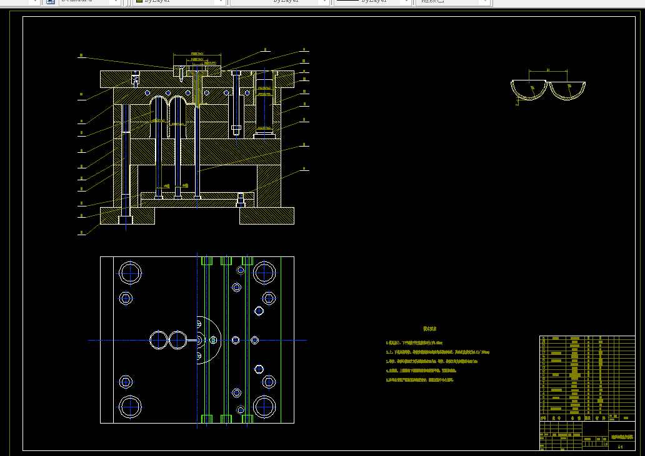Viewport: 645px width, 456px height.
Task: Select the hemispherical part sketch at top-right
Action: pyautogui.click(x=548, y=87)
